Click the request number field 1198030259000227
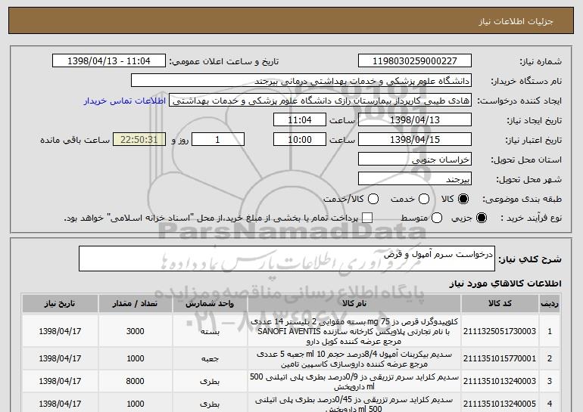 click(415, 61)
